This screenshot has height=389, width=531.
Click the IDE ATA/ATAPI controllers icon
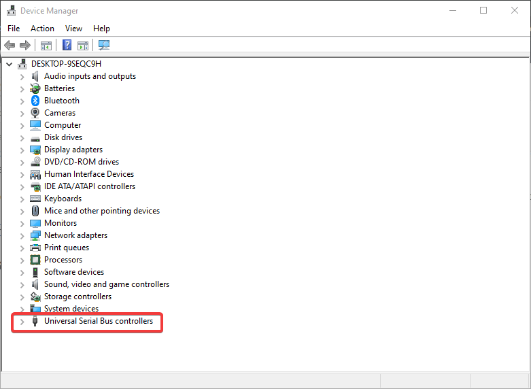point(35,187)
